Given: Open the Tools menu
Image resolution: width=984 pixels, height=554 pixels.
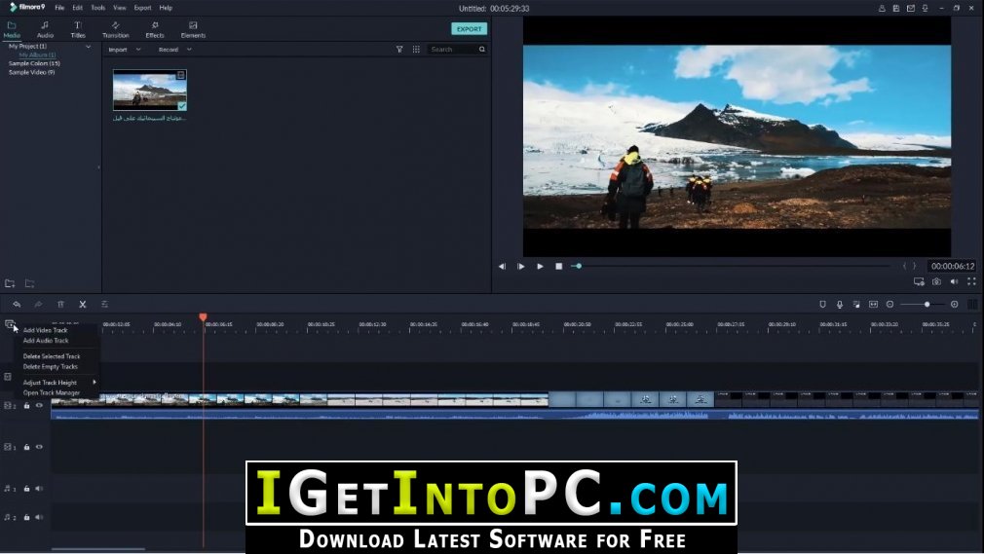Looking at the screenshot, I should (x=97, y=8).
